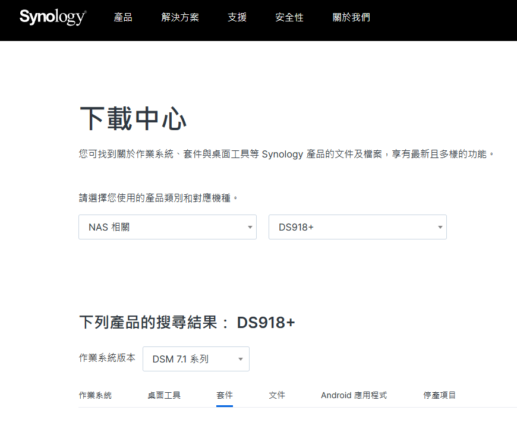The width and height of the screenshot is (517, 432).
Task: Click the 下載中心 page heading
Action: point(133,119)
